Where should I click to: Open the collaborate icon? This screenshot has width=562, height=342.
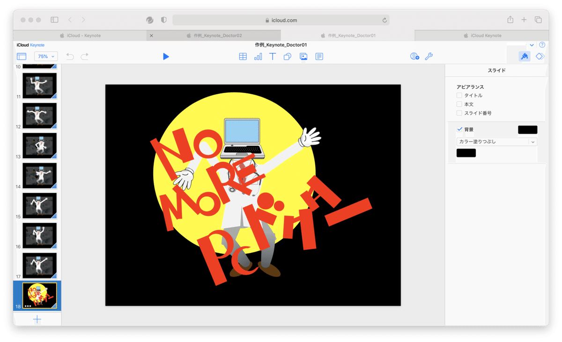click(x=414, y=56)
